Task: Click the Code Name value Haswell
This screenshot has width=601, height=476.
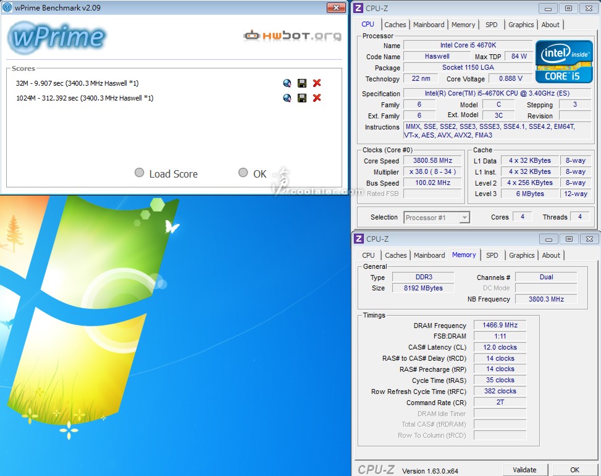Action: click(x=437, y=56)
